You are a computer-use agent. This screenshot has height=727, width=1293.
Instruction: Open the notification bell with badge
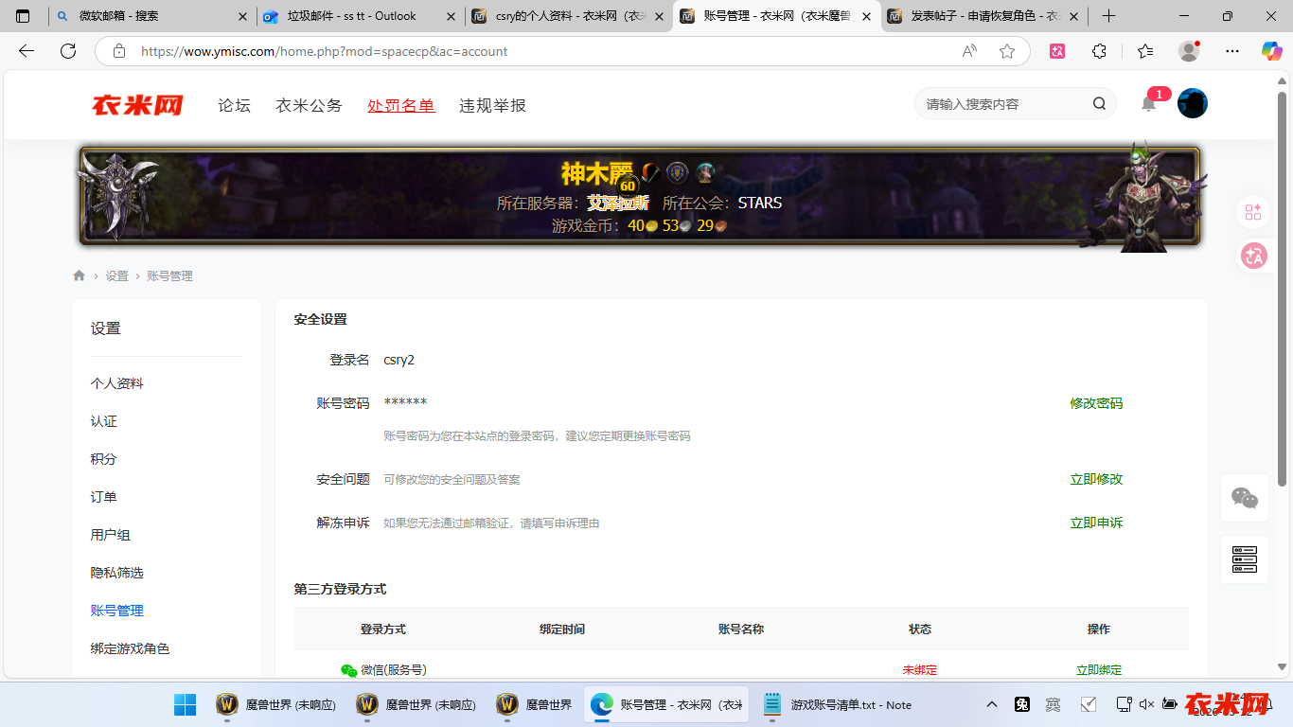(x=1148, y=104)
